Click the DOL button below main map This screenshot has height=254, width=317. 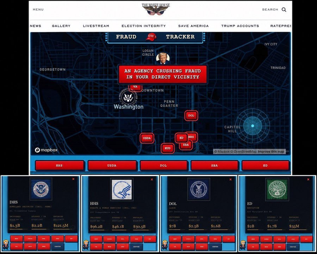(x=163, y=165)
